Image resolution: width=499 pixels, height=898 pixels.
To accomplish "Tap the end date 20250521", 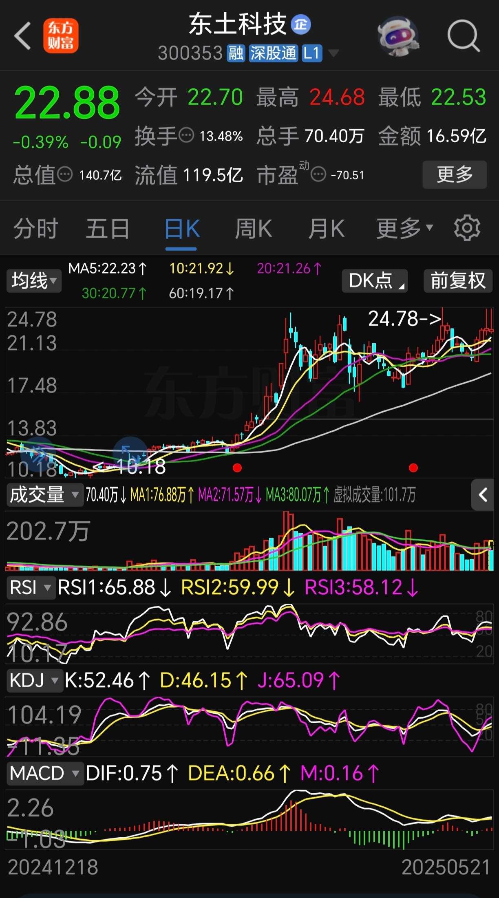I will pos(446,867).
